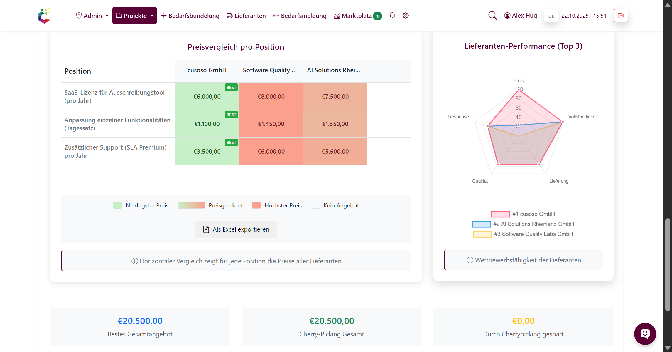Click the Als Excel exportieren button
Screen dimensions: 672x352
coord(236,229)
